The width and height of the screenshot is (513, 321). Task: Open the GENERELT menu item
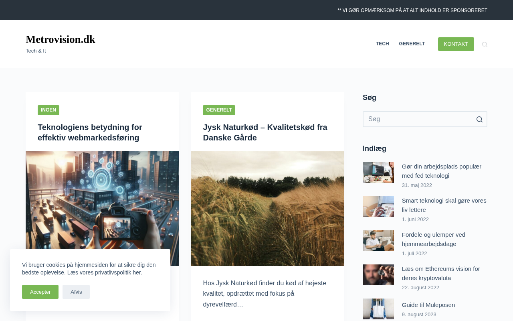point(412,44)
